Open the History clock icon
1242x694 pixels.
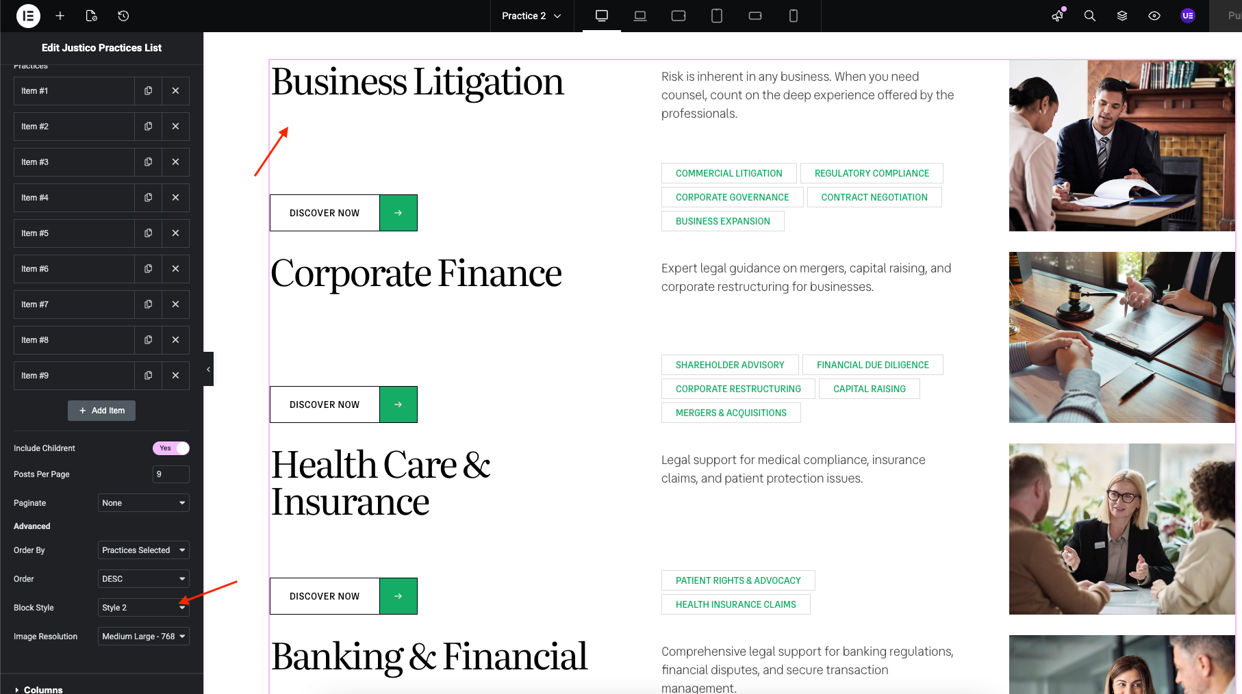123,16
